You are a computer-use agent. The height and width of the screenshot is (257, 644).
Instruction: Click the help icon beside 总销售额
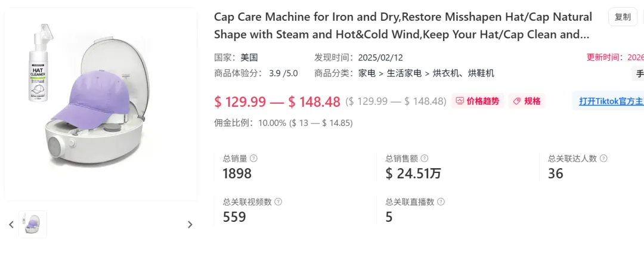coord(425,158)
